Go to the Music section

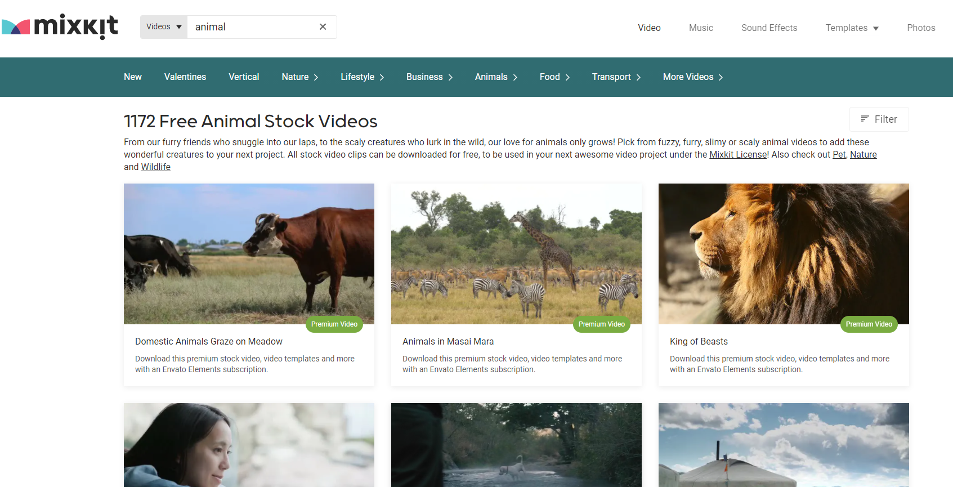(701, 28)
